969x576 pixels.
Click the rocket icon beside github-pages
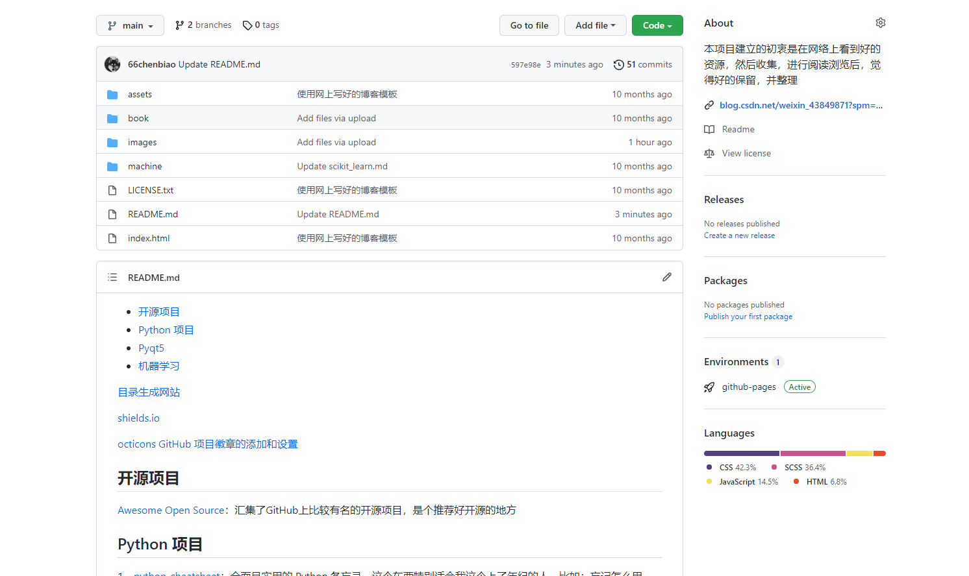pos(709,387)
